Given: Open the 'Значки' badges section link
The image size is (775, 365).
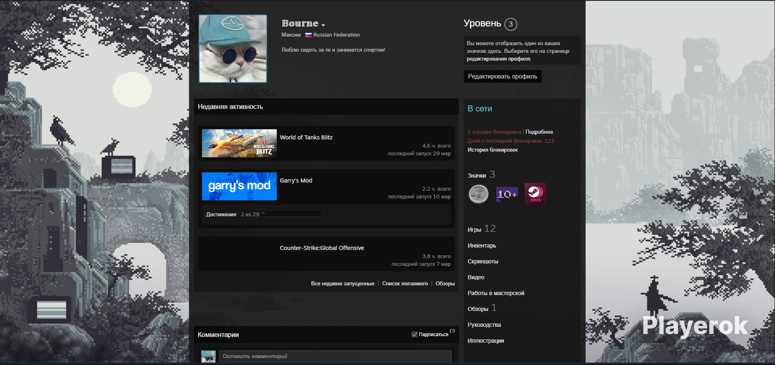Looking at the screenshot, I should coord(477,176).
